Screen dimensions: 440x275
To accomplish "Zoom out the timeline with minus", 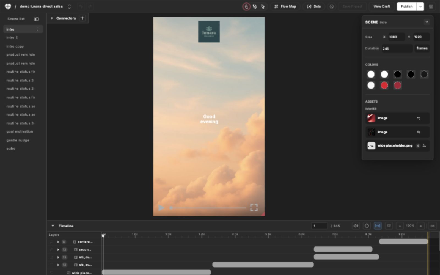I will [x=400, y=226].
